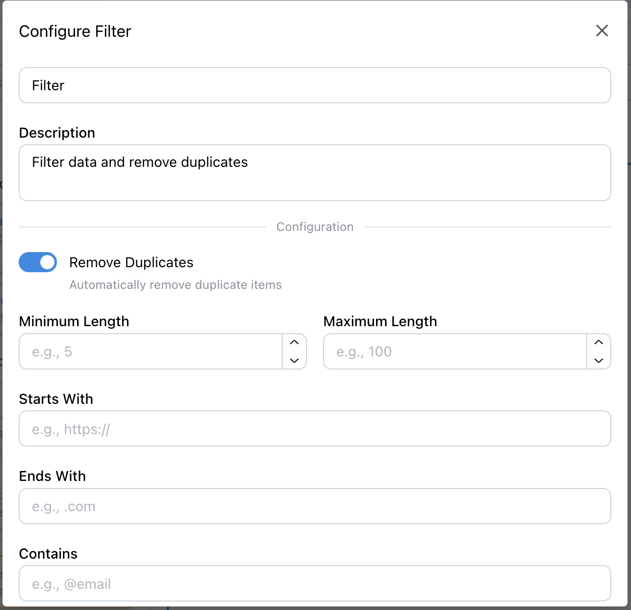The height and width of the screenshot is (610, 631).
Task: Decrement Maximum Length using down chevron
Action: (x=599, y=360)
